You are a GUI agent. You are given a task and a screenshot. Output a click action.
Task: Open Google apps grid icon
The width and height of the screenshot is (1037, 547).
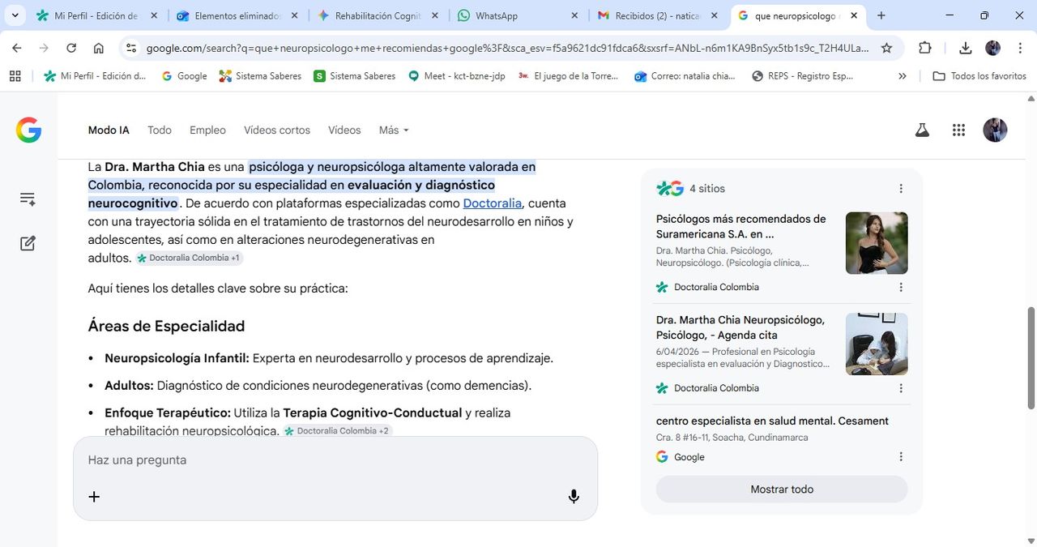[959, 130]
